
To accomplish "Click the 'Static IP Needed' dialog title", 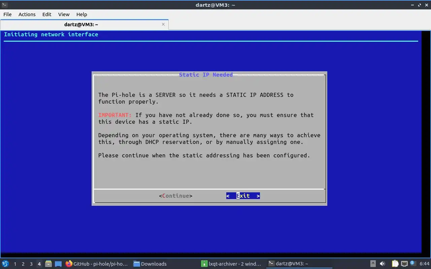I will pos(206,75).
